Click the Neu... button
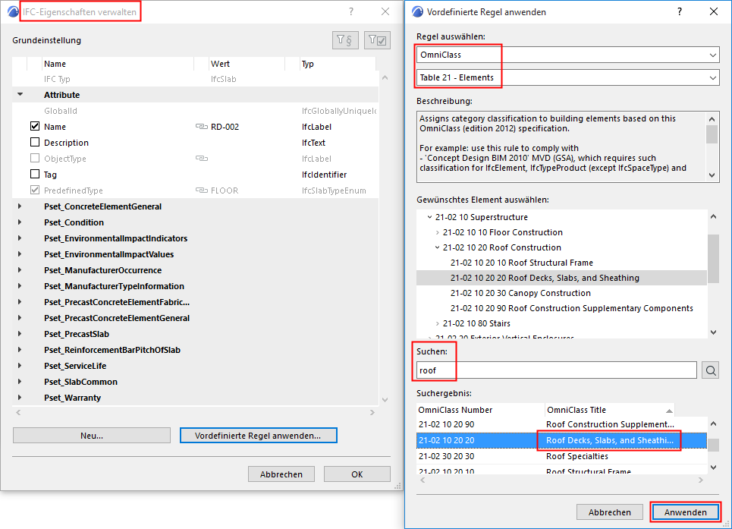This screenshot has width=732, height=529. (92, 436)
